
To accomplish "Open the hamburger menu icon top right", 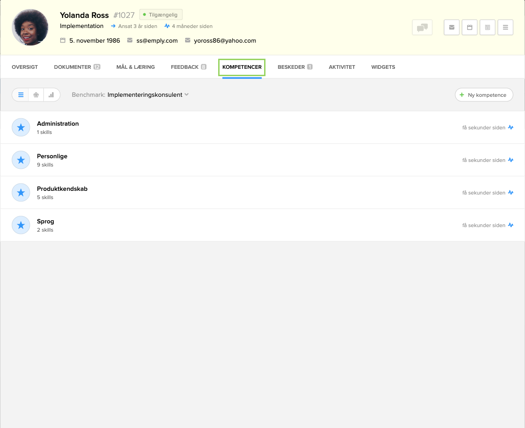I will pyautogui.click(x=505, y=27).
